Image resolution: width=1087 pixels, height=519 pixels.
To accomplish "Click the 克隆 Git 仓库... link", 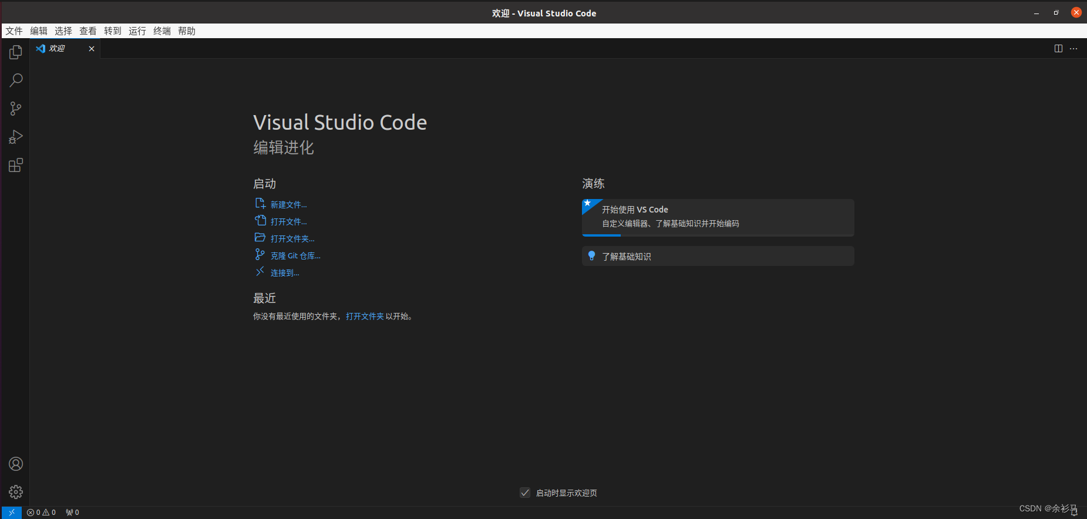I will pos(295,256).
